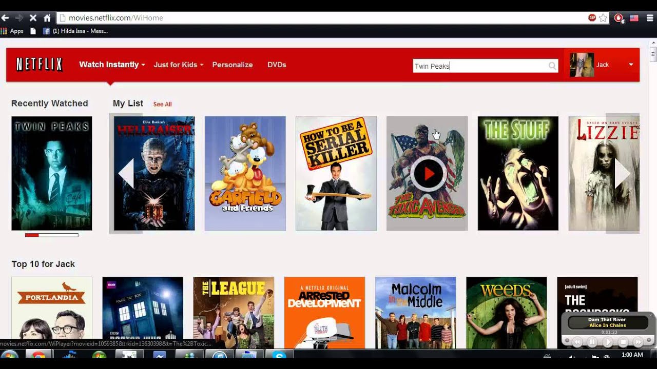
Task: Open How to Be a Serial Killer
Action: tap(336, 173)
